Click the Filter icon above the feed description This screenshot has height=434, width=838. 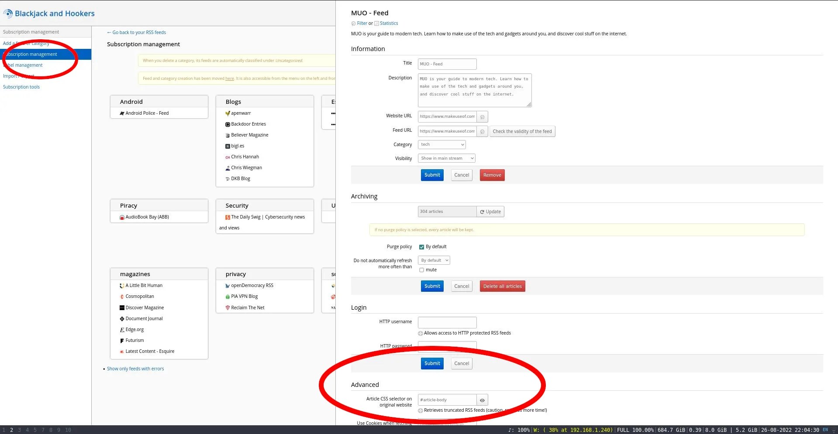point(354,23)
